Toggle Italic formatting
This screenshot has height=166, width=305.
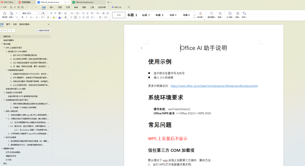27,17
